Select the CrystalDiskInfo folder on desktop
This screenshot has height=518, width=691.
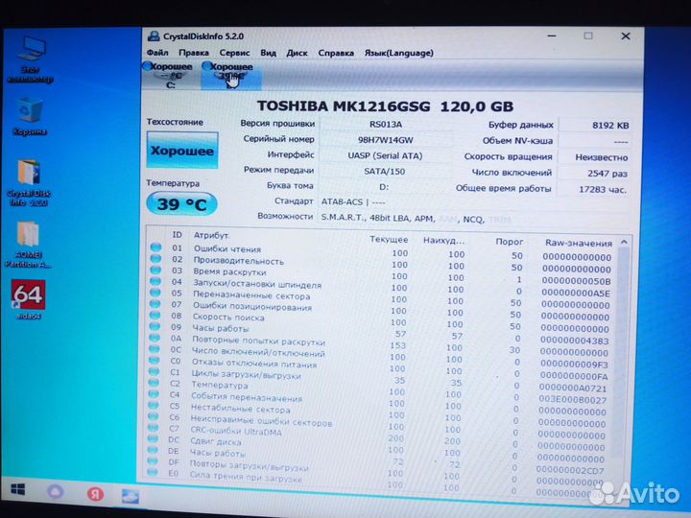pos(29,177)
